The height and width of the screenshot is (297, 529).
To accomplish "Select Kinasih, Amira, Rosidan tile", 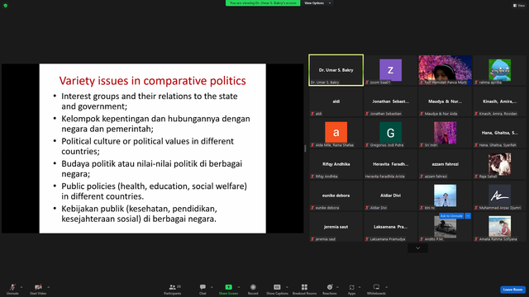I will (499, 101).
